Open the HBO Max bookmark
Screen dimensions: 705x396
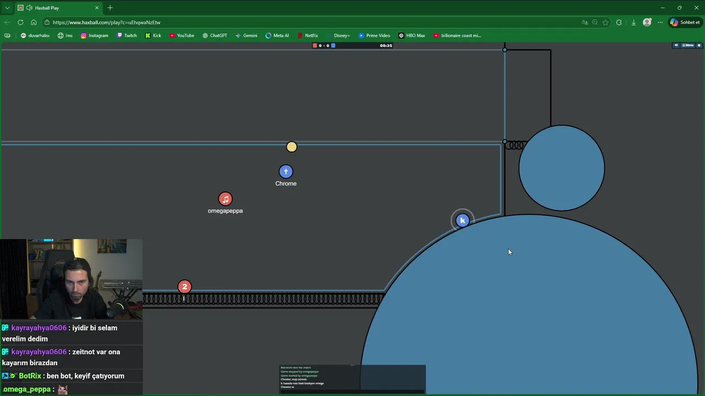click(412, 35)
